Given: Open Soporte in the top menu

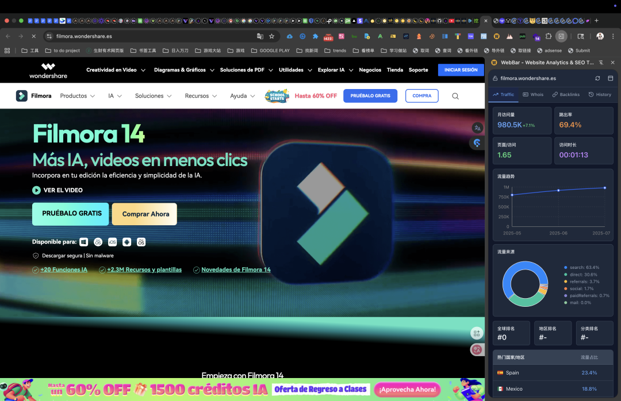Looking at the screenshot, I should [x=418, y=70].
